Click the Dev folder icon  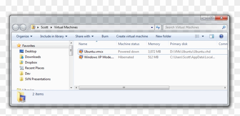(21, 73)
